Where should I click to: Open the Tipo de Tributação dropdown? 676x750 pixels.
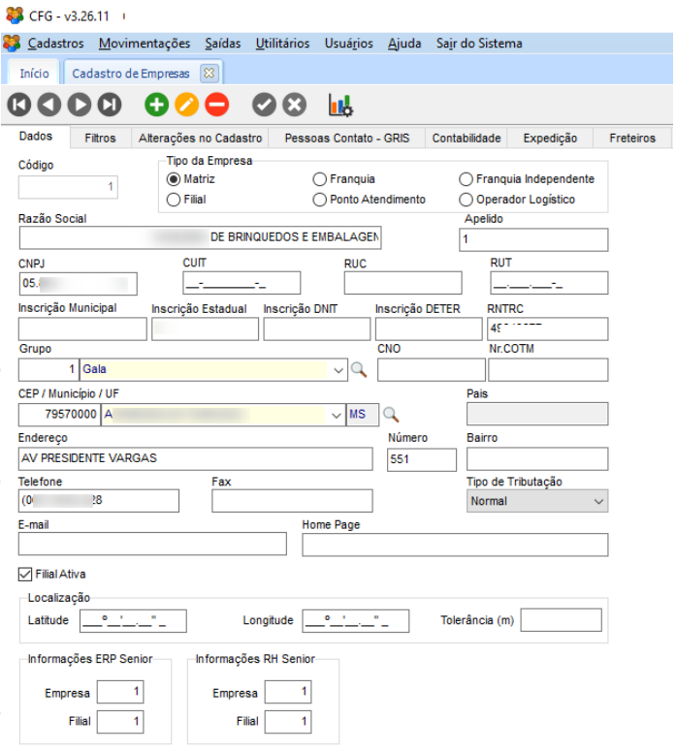click(598, 502)
